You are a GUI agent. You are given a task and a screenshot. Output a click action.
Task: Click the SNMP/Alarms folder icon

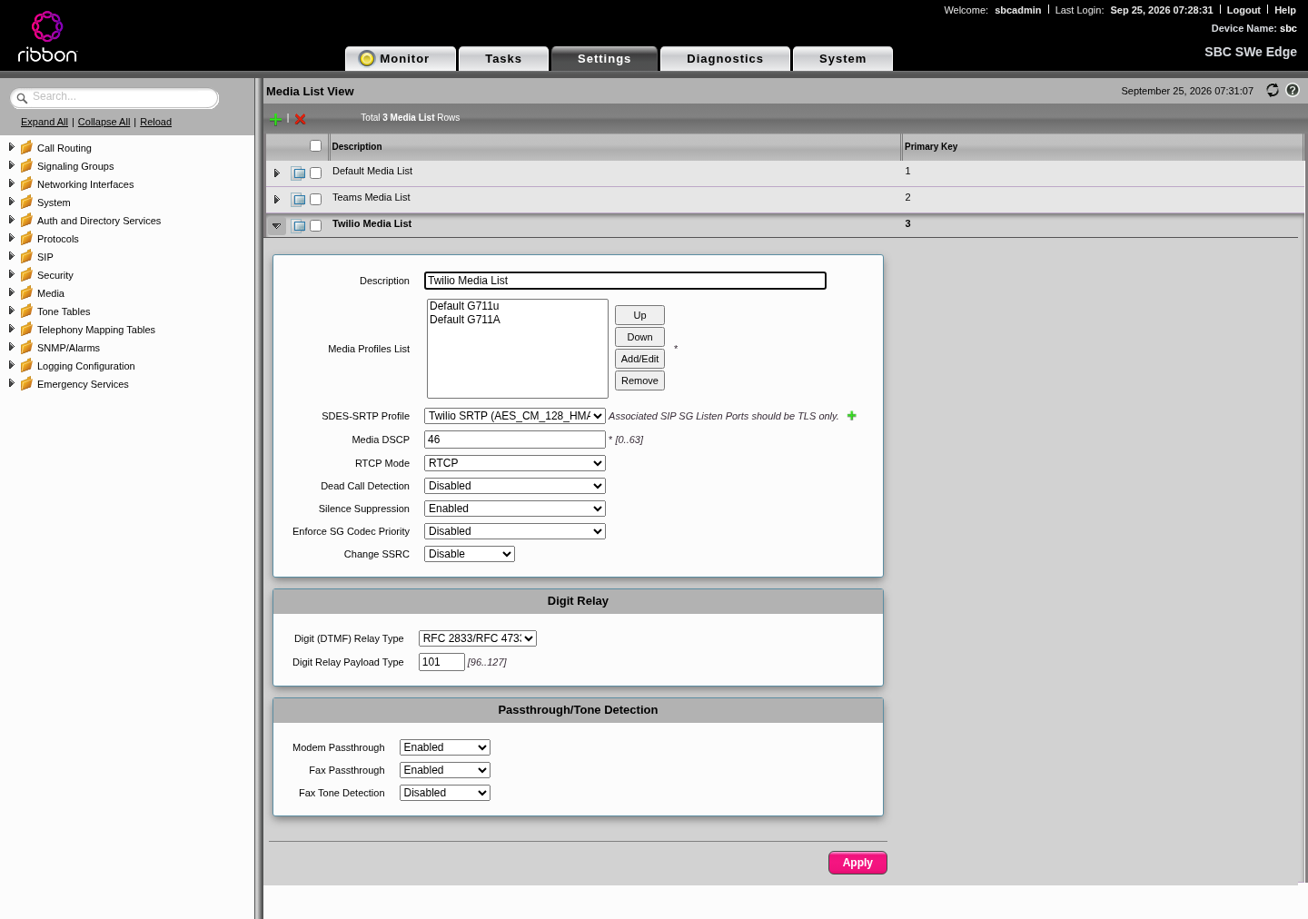point(26,347)
